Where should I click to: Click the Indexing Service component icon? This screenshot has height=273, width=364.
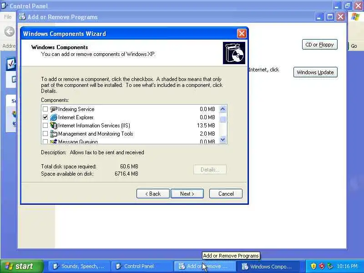(54, 109)
